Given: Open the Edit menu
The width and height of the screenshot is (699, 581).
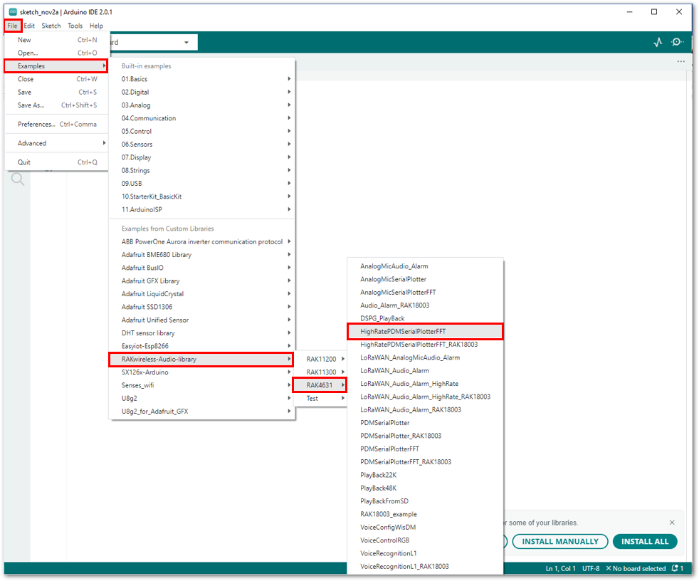Looking at the screenshot, I should [29, 26].
